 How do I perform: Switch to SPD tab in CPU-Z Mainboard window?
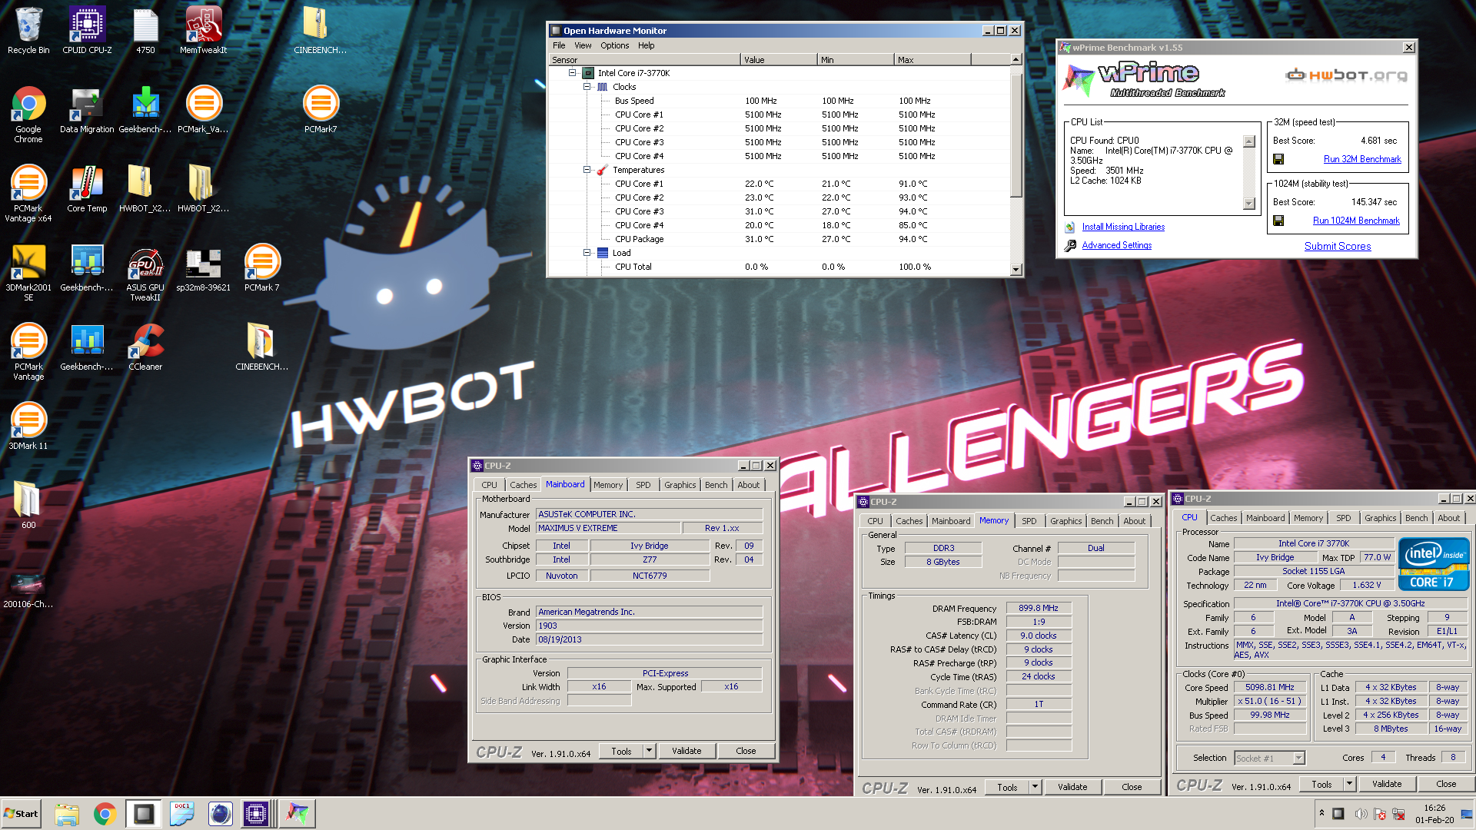click(x=643, y=485)
